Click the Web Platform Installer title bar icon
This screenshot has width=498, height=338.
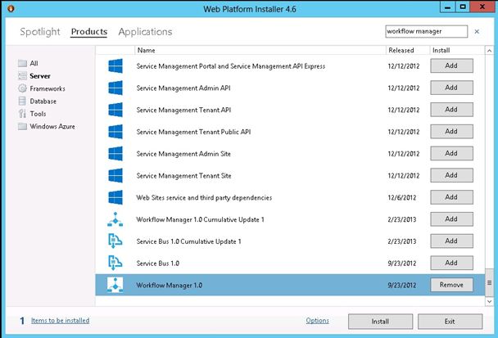click(11, 8)
